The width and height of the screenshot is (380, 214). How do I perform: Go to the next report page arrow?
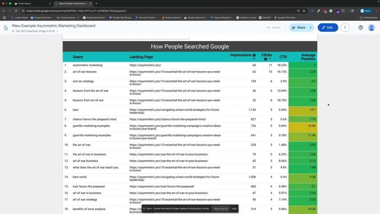[x=57, y=31]
